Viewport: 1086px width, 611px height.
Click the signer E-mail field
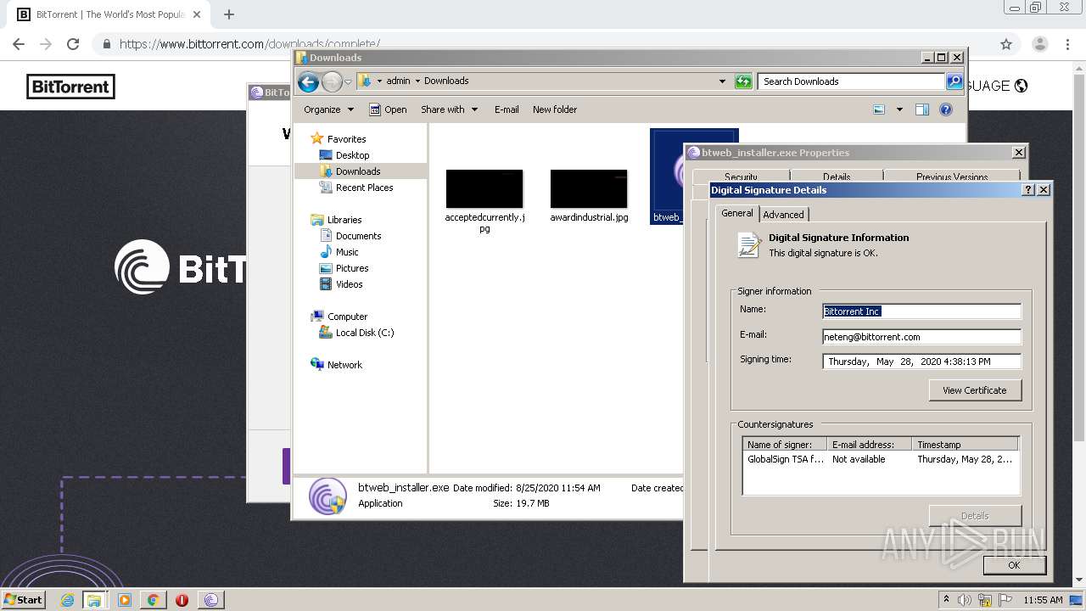pos(921,337)
